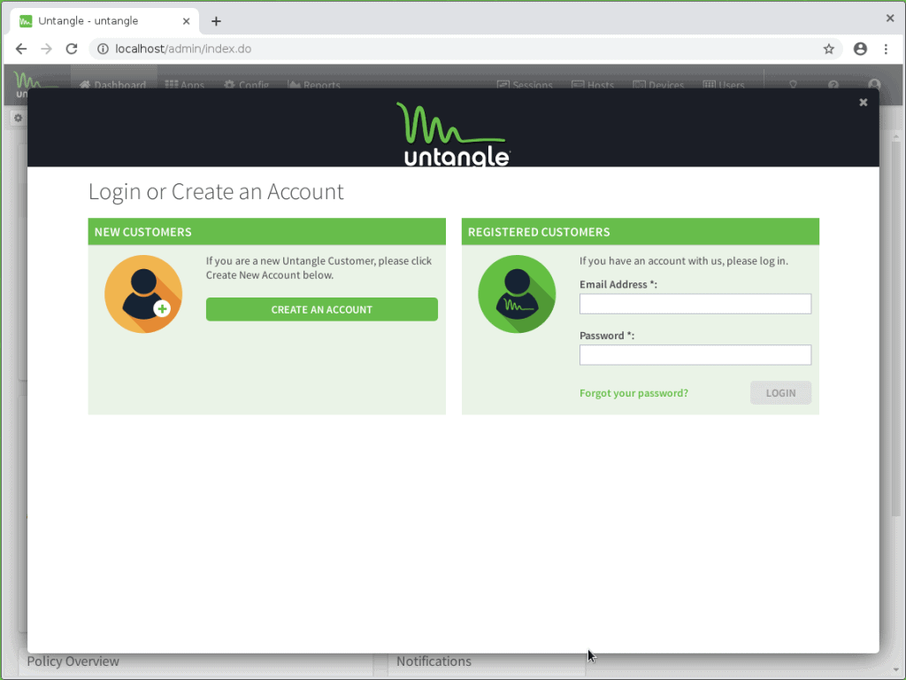
Task: Go forward using the browser forward arrow
Action: pyautogui.click(x=46, y=50)
